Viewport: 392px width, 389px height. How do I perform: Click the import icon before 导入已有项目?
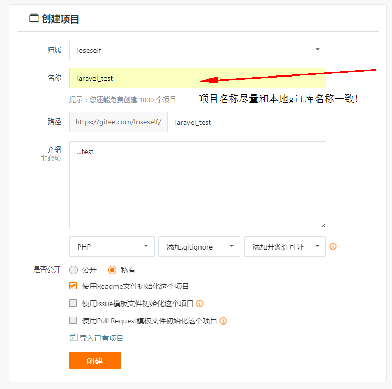pos(73,338)
